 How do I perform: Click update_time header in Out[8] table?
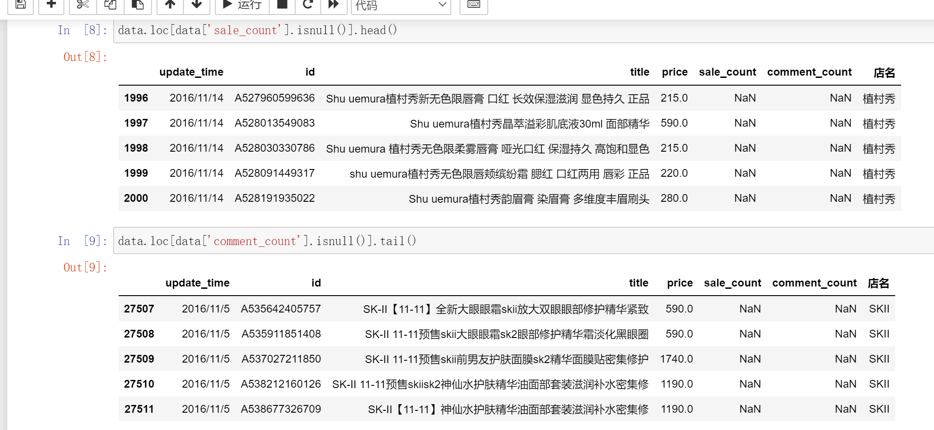(191, 72)
